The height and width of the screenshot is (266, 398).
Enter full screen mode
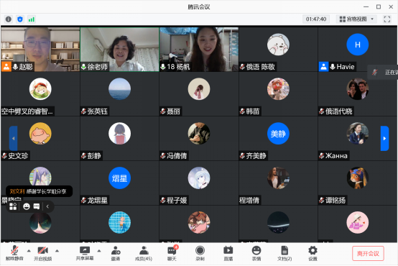387,19
